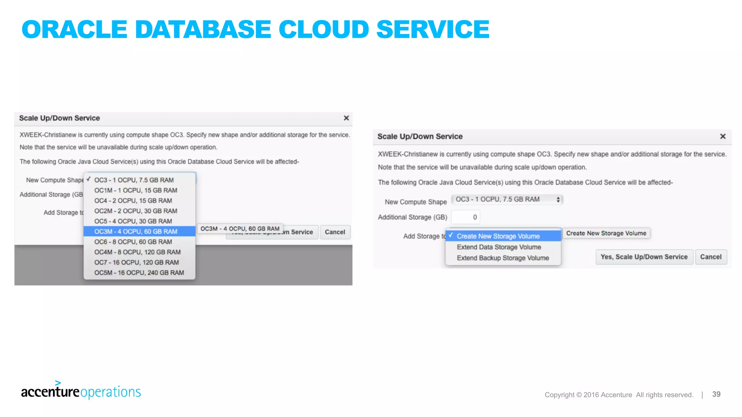Select OC3 - 1 OCPU, 7.5 GB RAM option

pyautogui.click(x=139, y=180)
